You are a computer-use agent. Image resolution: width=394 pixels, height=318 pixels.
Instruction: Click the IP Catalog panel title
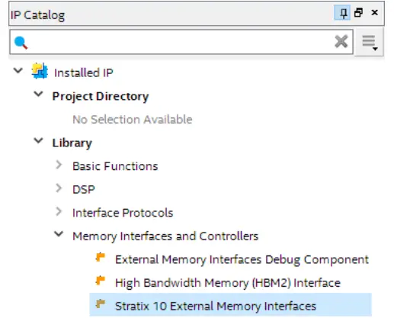pos(37,15)
